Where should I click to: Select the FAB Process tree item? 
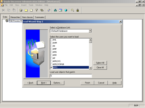point(16,21)
